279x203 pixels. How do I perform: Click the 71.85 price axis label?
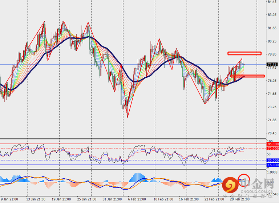tap(272, 120)
